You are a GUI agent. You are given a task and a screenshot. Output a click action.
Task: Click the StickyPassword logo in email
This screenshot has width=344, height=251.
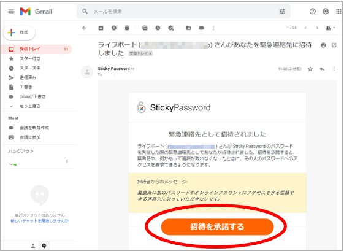(174, 107)
